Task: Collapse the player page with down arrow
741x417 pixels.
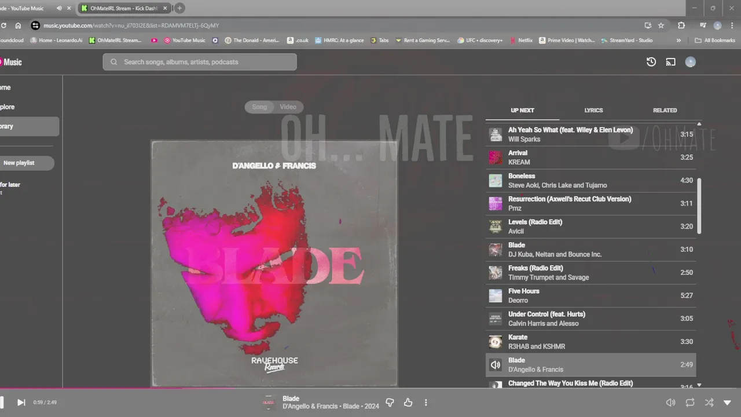Action: pyautogui.click(x=728, y=403)
